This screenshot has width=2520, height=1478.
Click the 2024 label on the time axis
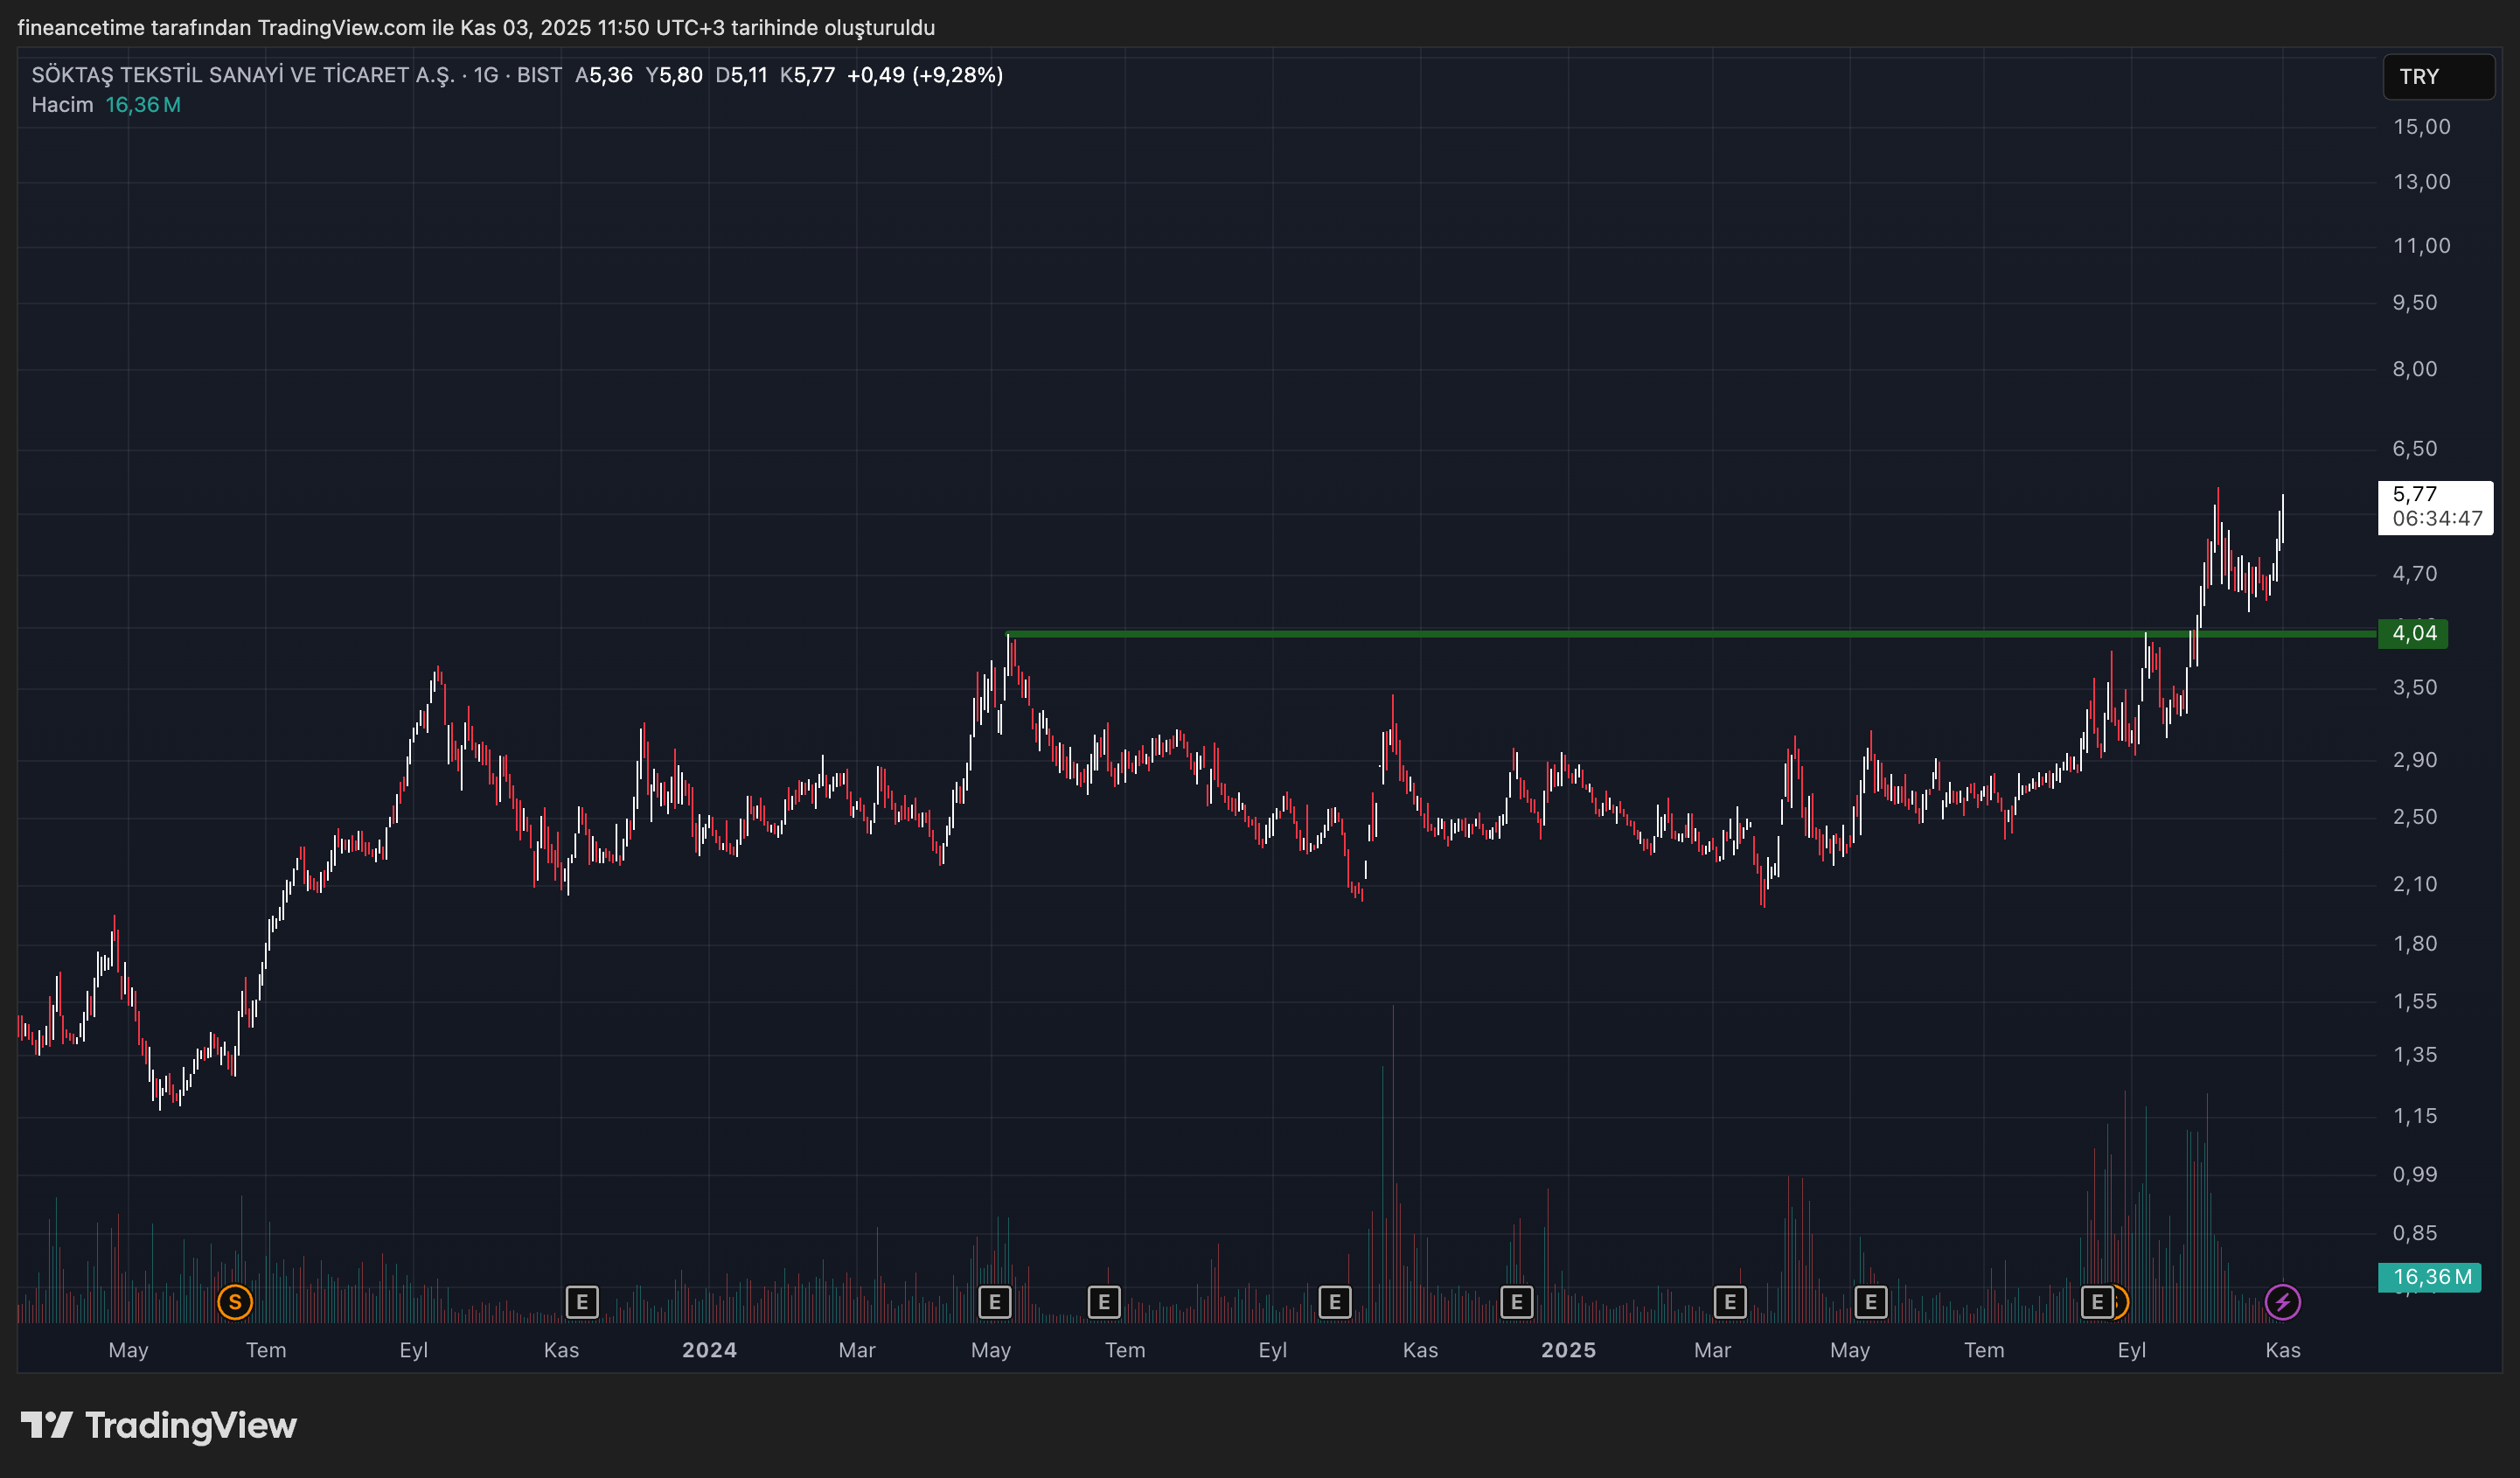(709, 1350)
